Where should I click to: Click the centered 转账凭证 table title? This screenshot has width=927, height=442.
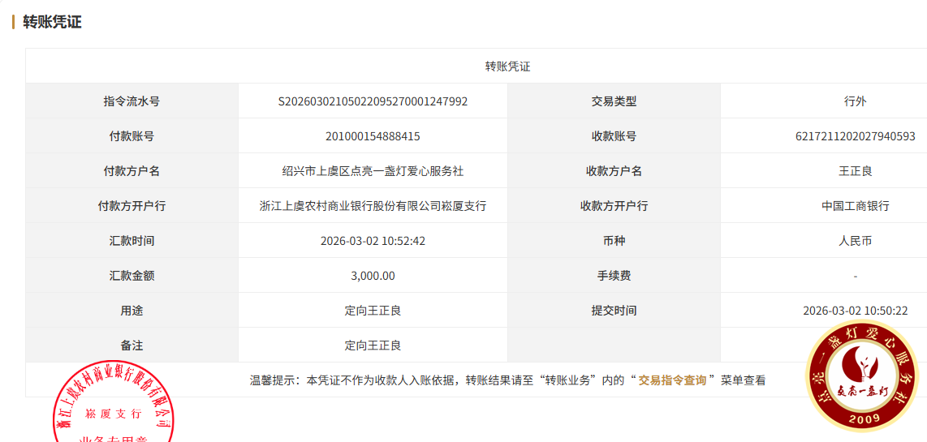[x=507, y=67]
